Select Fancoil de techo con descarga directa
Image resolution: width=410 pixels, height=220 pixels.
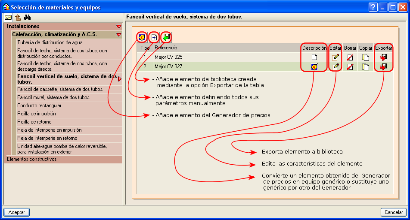[x=70, y=66]
